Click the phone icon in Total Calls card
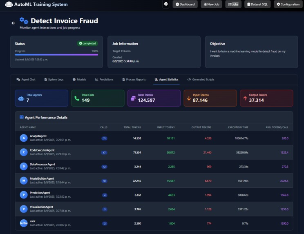 click(x=77, y=98)
